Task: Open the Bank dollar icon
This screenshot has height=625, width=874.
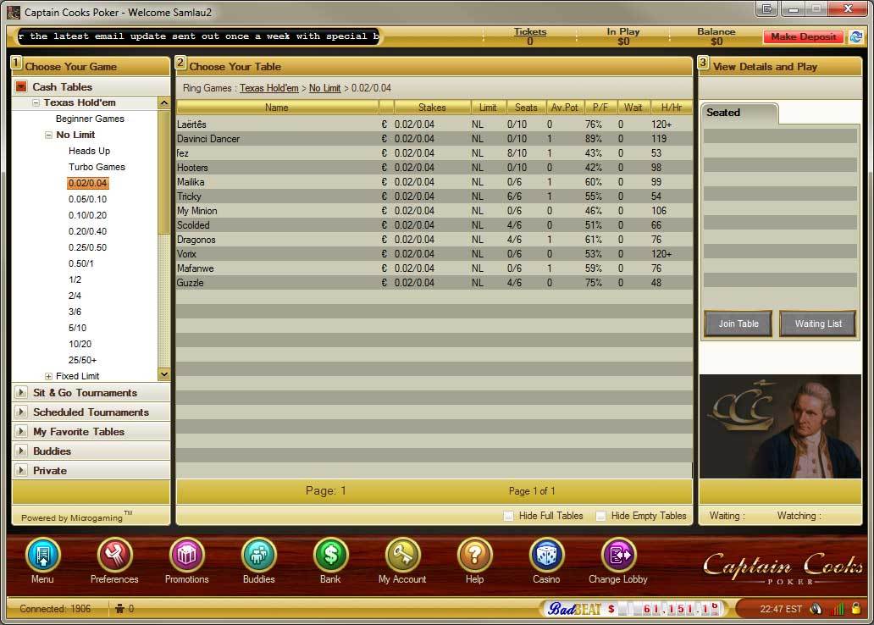Action: click(330, 555)
